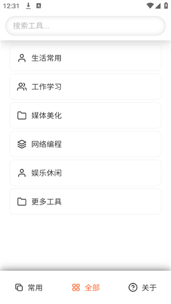Viewport: 171px width, 304px height.
Task: Click the grid icon of 全部 tab
Action: click(76, 287)
